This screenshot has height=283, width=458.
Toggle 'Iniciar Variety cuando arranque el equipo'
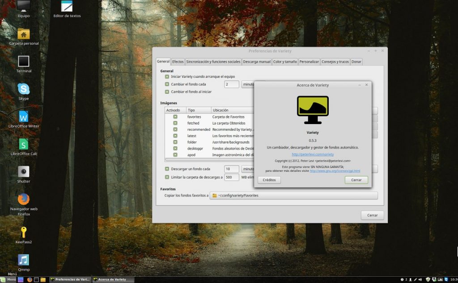coord(167,77)
